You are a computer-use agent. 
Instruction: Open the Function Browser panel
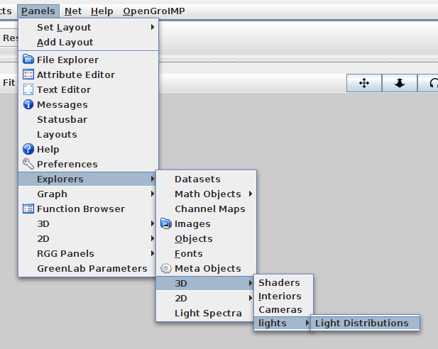(x=80, y=209)
